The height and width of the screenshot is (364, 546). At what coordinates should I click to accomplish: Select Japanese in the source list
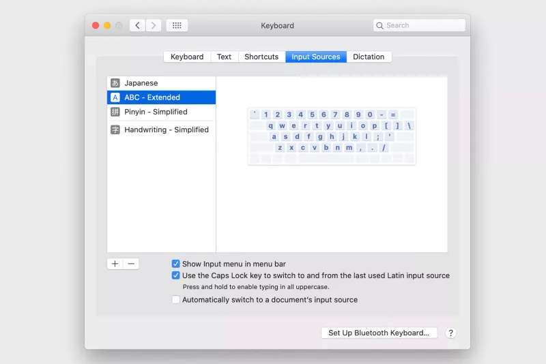[x=162, y=83]
